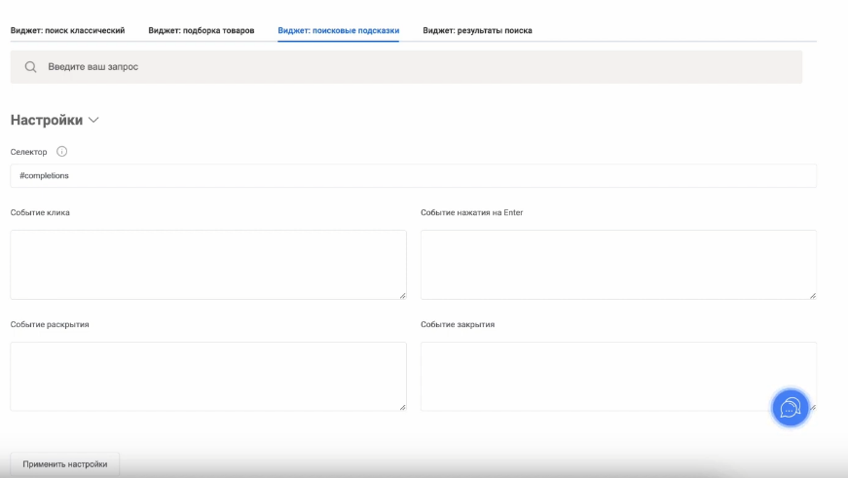The image size is (848, 478).
Task: Open the blue chat support widget
Action: [791, 407]
